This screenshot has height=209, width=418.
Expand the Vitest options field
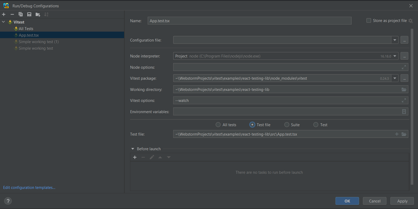[x=404, y=101]
